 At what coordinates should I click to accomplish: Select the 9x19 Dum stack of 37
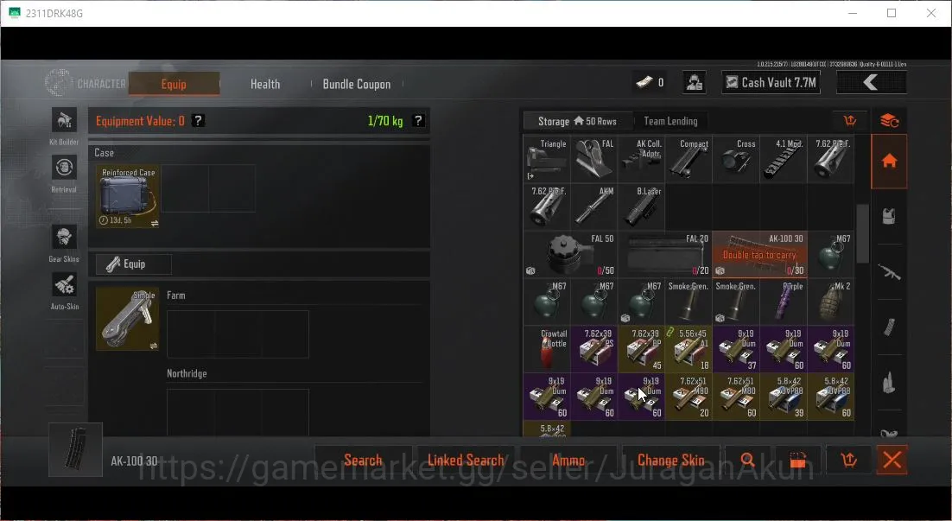[736, 348]
